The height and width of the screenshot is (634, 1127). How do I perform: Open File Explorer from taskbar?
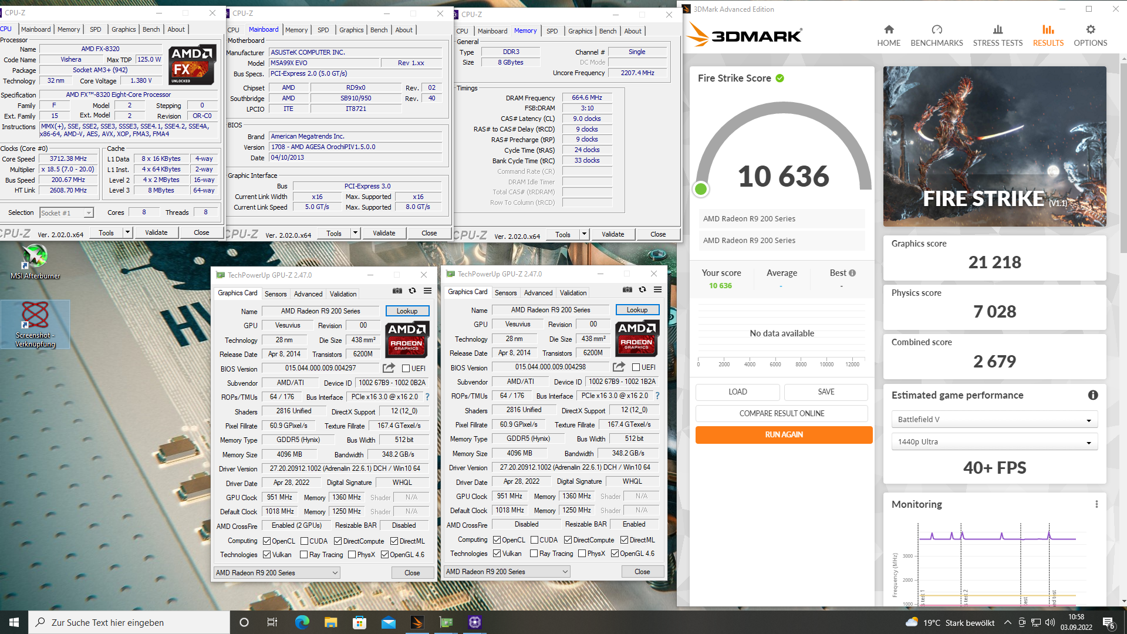(x=330, y=622)
